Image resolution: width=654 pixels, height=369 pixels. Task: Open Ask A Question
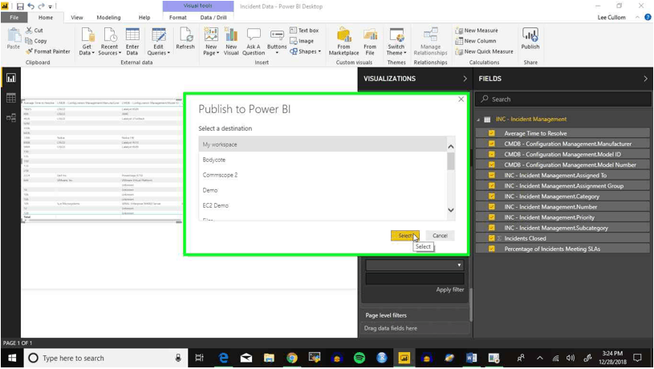254,41
